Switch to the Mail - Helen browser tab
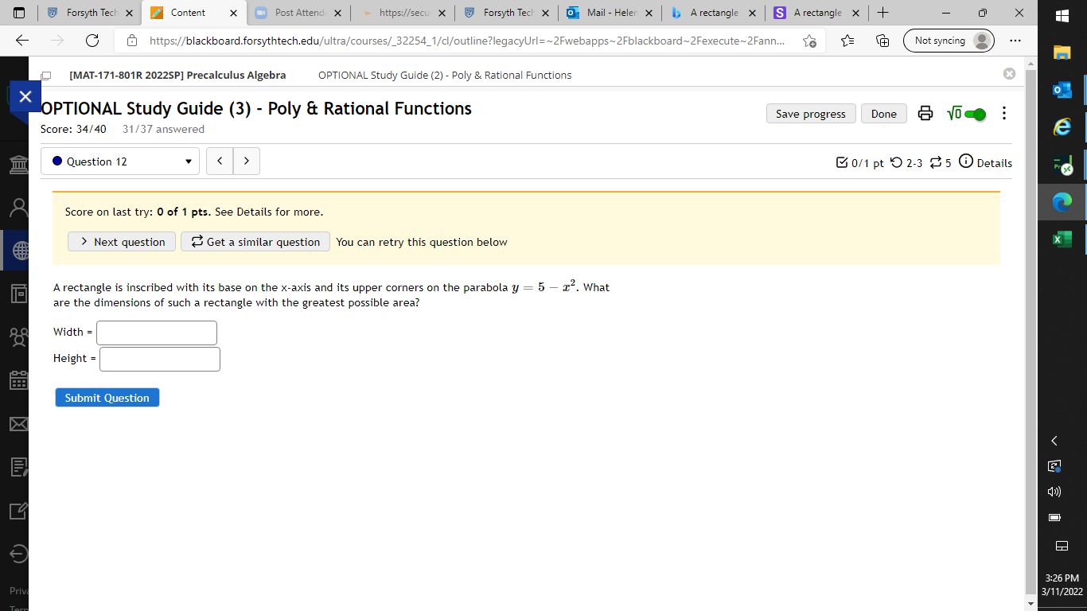 click(x=610, y=13)
